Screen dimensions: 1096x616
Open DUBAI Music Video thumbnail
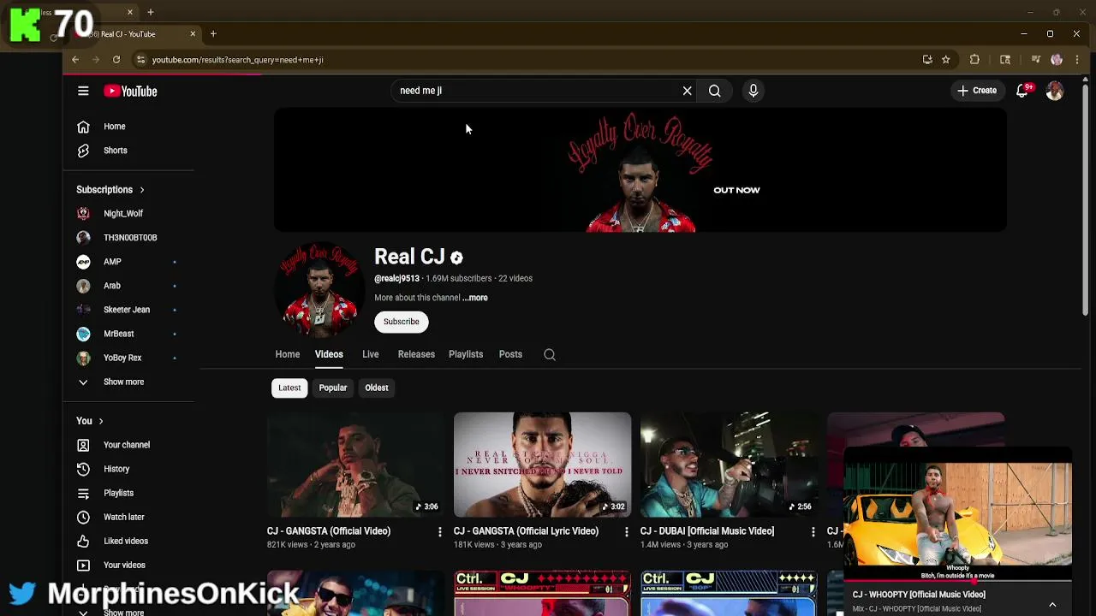tap(729, 465)
